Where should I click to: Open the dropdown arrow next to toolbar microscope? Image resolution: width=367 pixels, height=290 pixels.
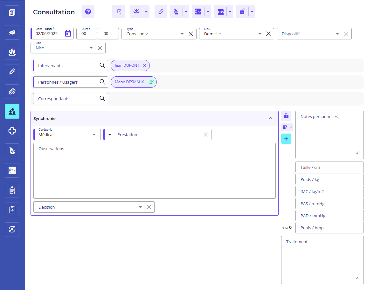point(186,11)
